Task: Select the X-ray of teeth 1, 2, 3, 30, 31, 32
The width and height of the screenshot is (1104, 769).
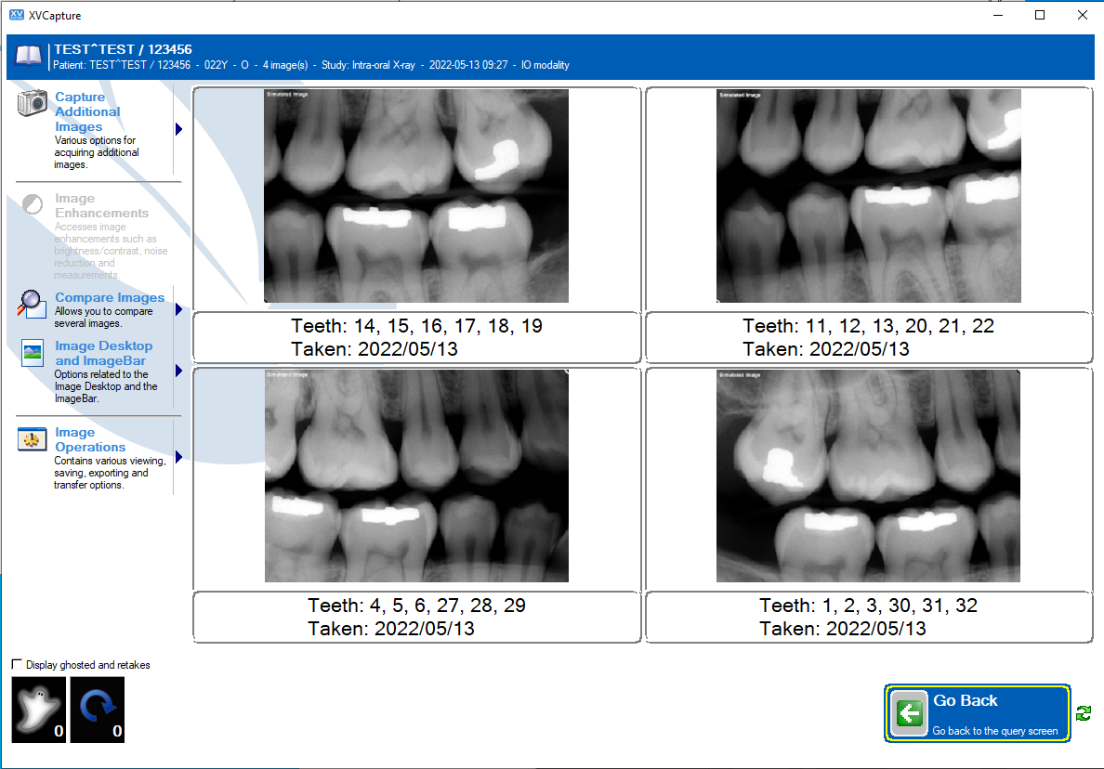Action: point(868,476)
